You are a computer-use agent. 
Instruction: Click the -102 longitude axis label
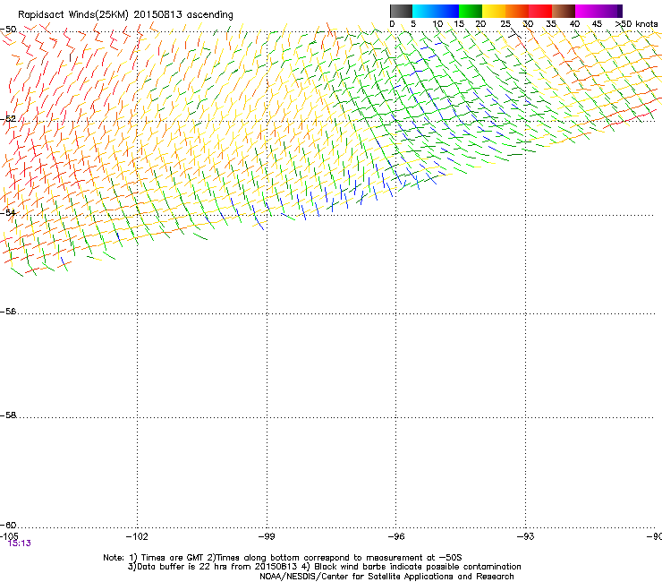(137, 536)
